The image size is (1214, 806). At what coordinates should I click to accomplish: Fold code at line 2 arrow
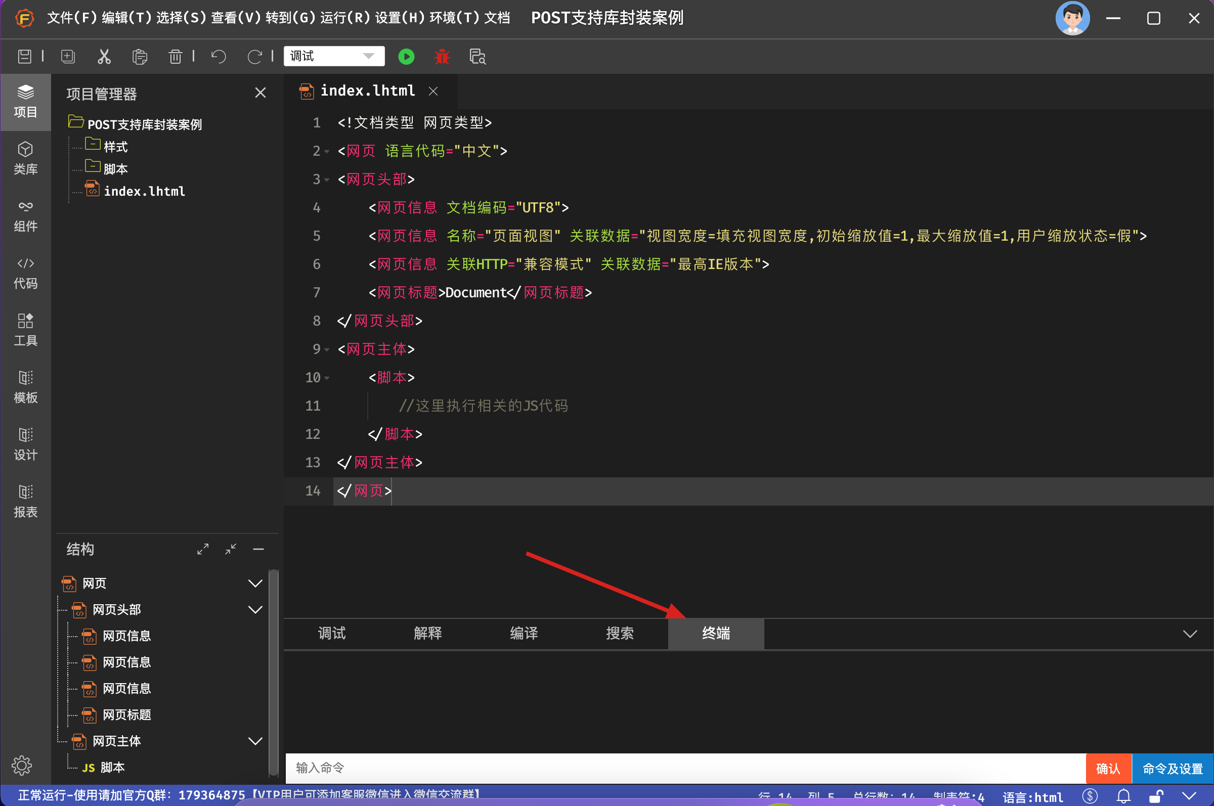[x=326, y=152]
